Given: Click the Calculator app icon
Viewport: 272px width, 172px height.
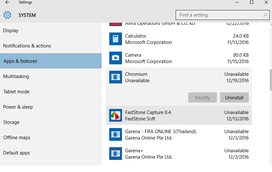Looking at the screenshot, I should click(x=115, y=39).
